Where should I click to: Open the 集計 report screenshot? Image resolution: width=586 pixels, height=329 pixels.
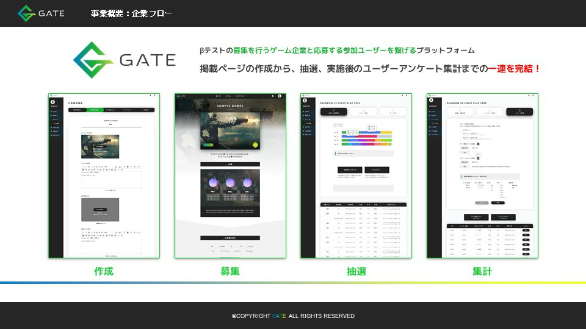tap(482, 175)
